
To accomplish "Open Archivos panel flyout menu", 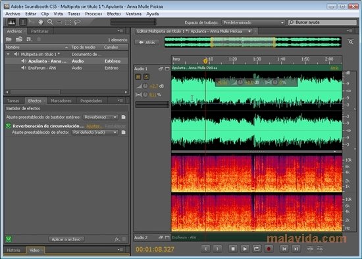I will click(x=120, y=31).
